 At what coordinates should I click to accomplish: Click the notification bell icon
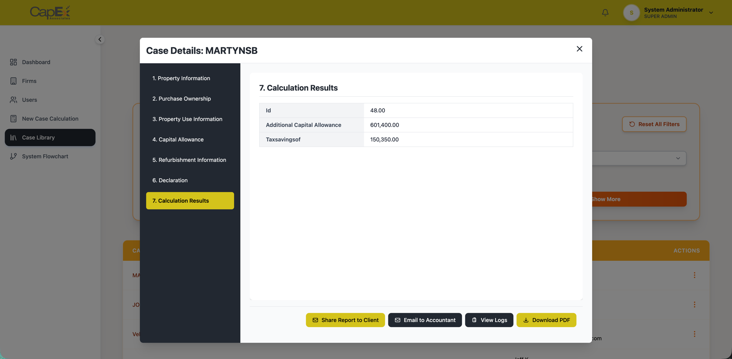pyautogui.click(x=605, y=13)
